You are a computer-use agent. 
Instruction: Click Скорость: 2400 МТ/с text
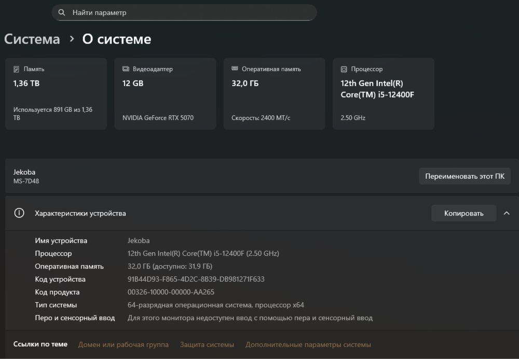pyautogui.click(x=261, y=118)
